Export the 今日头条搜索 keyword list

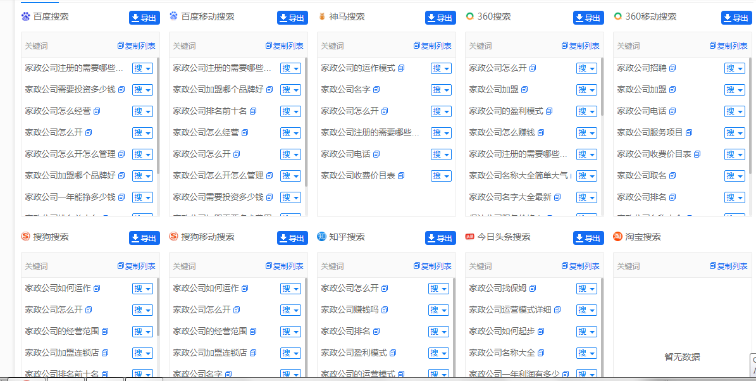tap(589, 238)
